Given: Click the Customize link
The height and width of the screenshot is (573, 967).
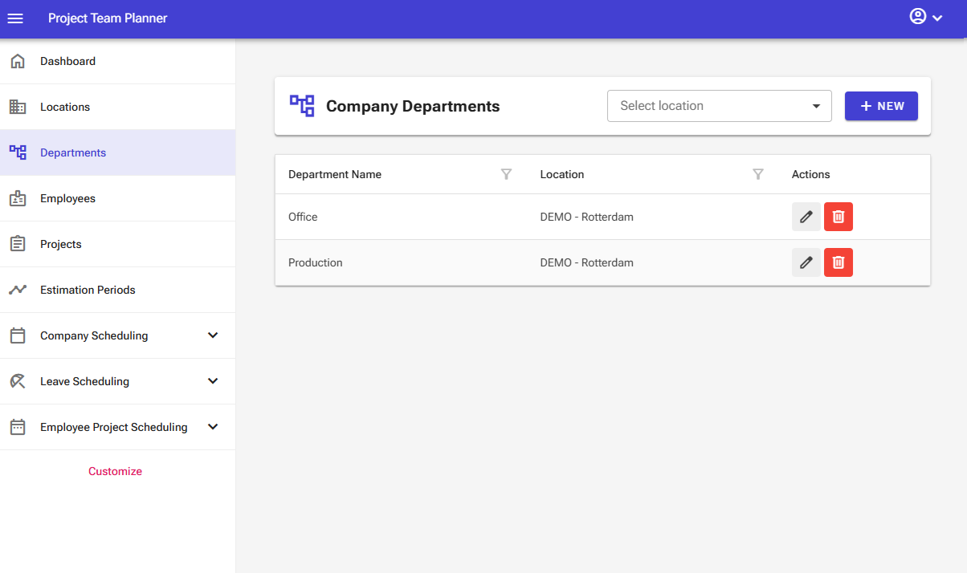Looking at the screenshot, I should click(x=115, y=471).
